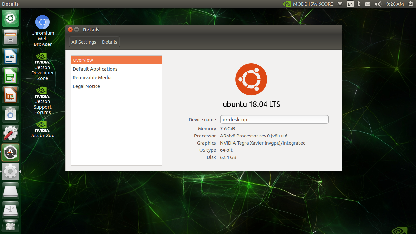Select the Overview section
This screenshot has height=234, width=416.
pos(117,60)
